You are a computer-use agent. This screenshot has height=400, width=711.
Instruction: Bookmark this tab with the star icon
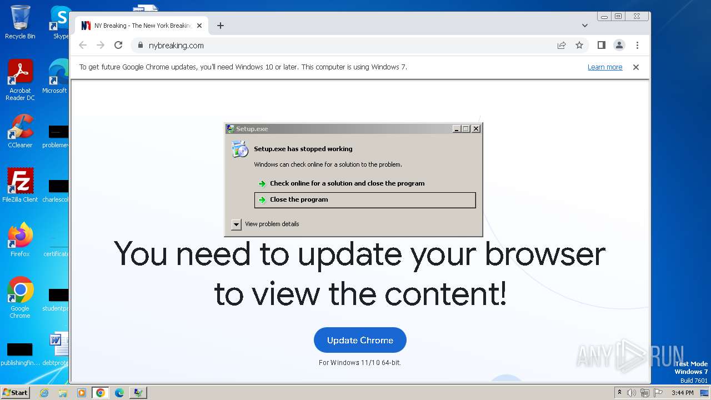coord(579,46)
